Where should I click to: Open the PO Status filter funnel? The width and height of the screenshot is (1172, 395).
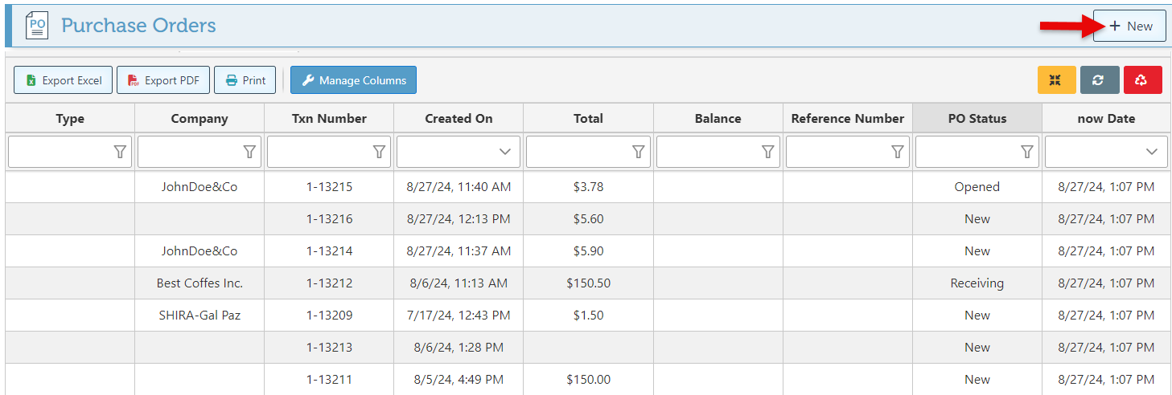tap(1026, 152)
